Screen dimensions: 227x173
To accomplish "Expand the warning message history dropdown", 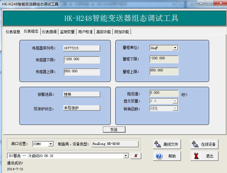I will [x=126, y=156].
